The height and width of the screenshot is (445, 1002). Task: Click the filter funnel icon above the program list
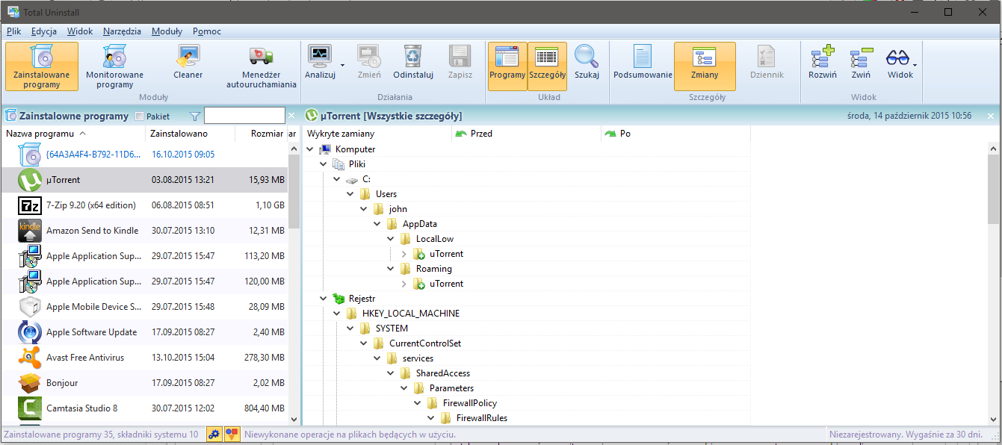pos(195,116)
